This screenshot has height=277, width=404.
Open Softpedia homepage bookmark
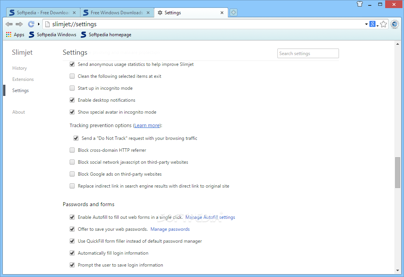(106, 35)
